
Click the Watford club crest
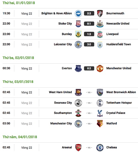pos(100,124)
